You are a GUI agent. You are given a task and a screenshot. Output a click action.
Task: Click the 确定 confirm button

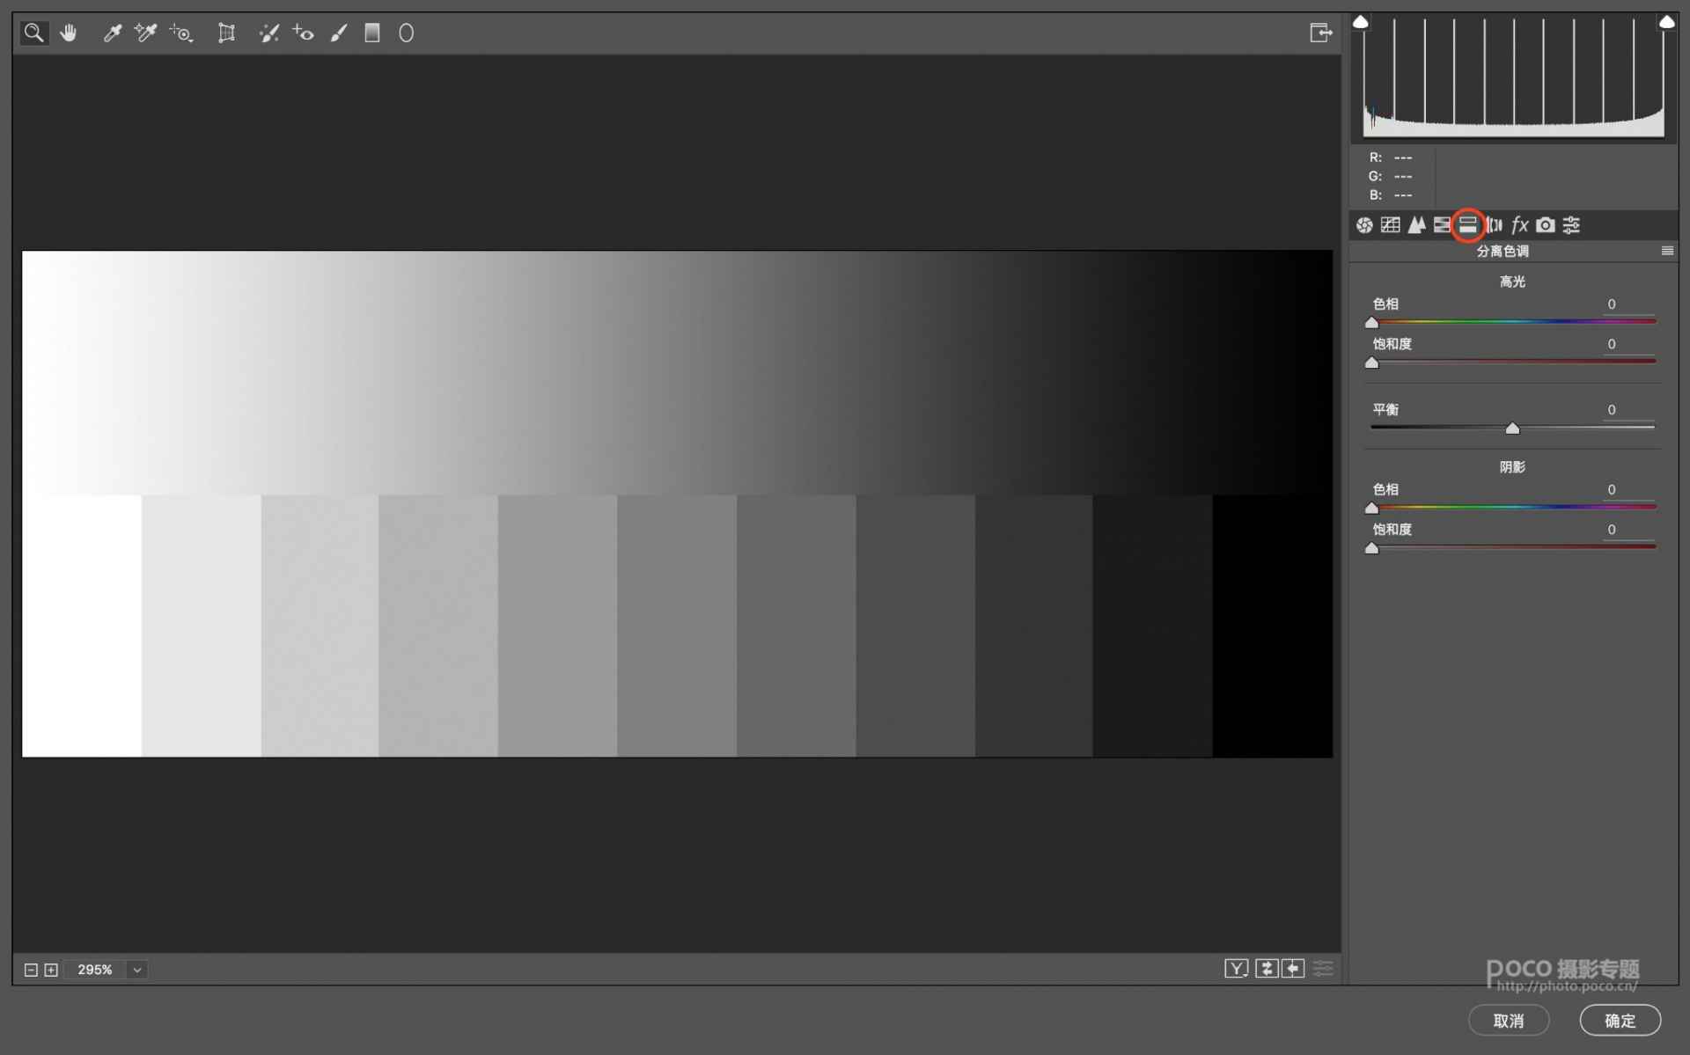[x=1620, y=1021]
